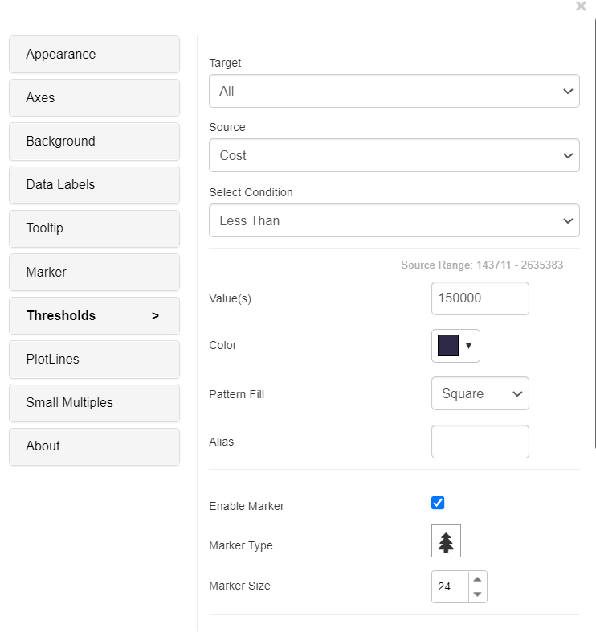Image resolution: width=596 pixels, height=633 pixels.
Task: Open the Tooltip settings tab
Action: (x=94, y=228)
